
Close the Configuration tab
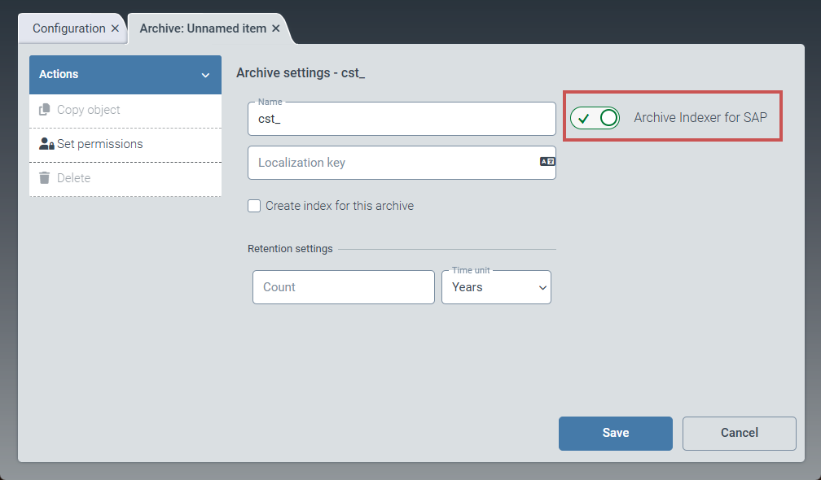pyautogui.click(x=115, y=28)
